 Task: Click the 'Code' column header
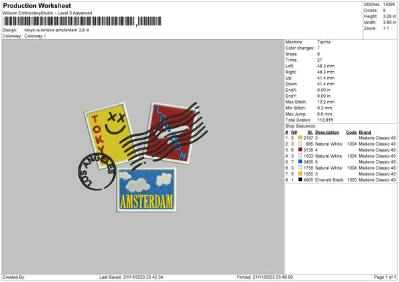point(351,132)
